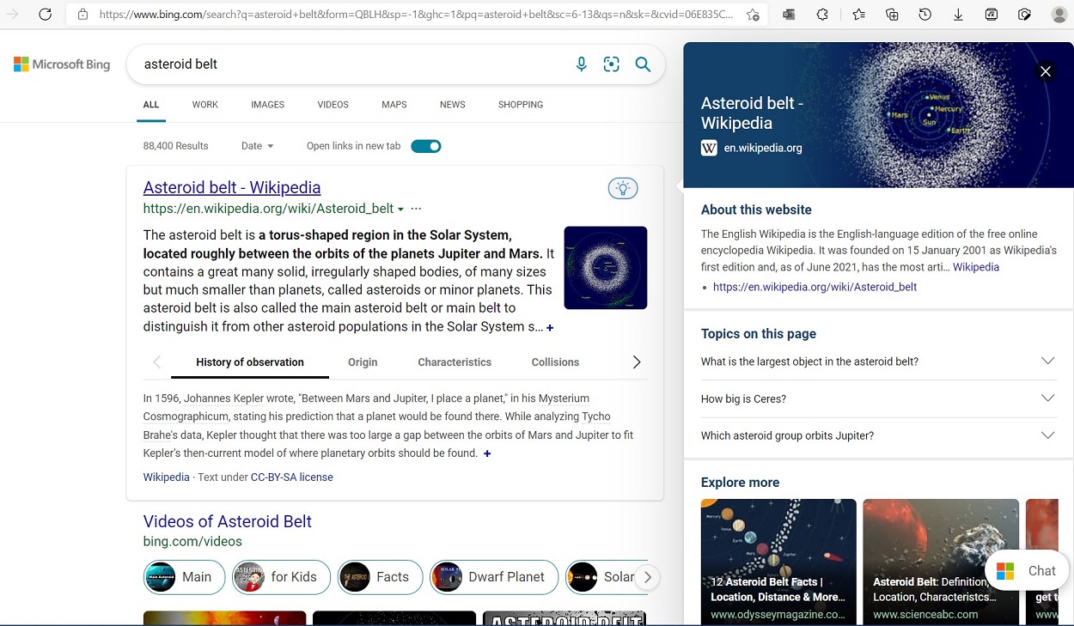Expand the Kepler history text plus sign
Viewport: 1074px width, 626px height.
pyautogui.click(x=487, y=453)
